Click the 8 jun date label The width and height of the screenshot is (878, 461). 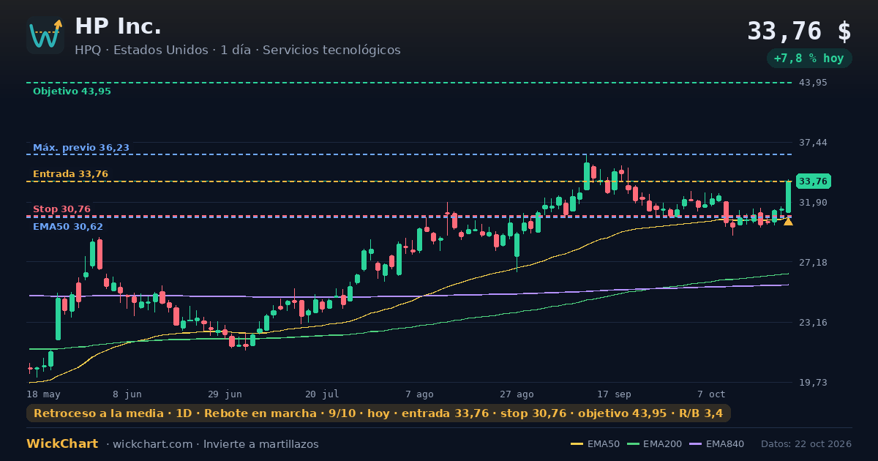pos(127,394)
